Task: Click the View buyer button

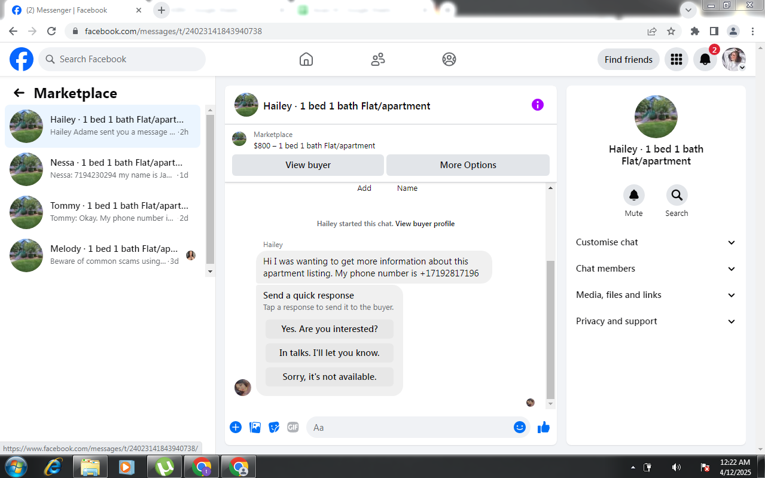Action: coord(308,165)
